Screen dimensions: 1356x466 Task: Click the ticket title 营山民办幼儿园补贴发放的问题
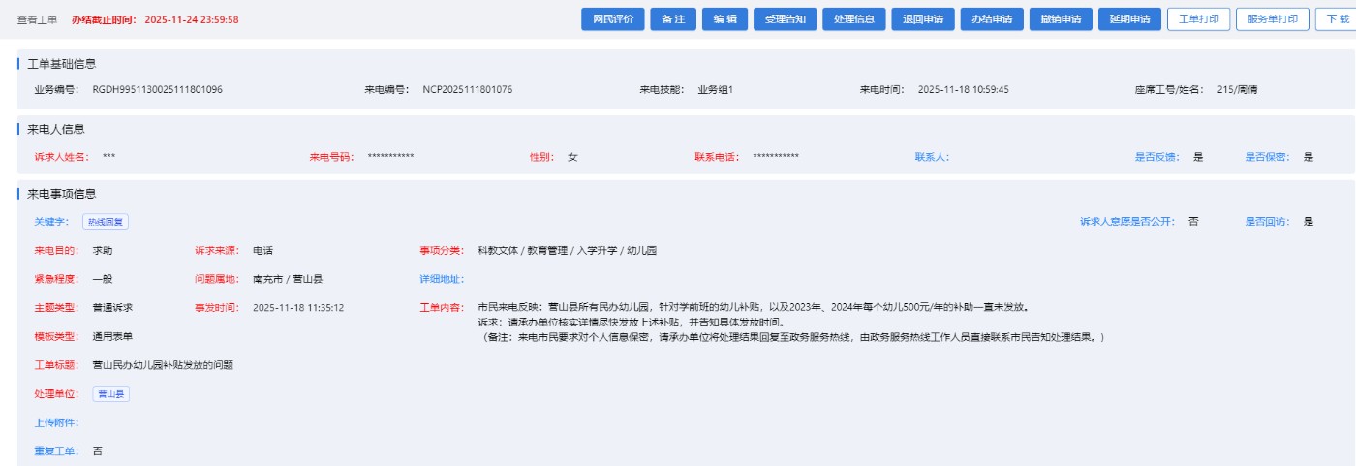click(163, 365)
